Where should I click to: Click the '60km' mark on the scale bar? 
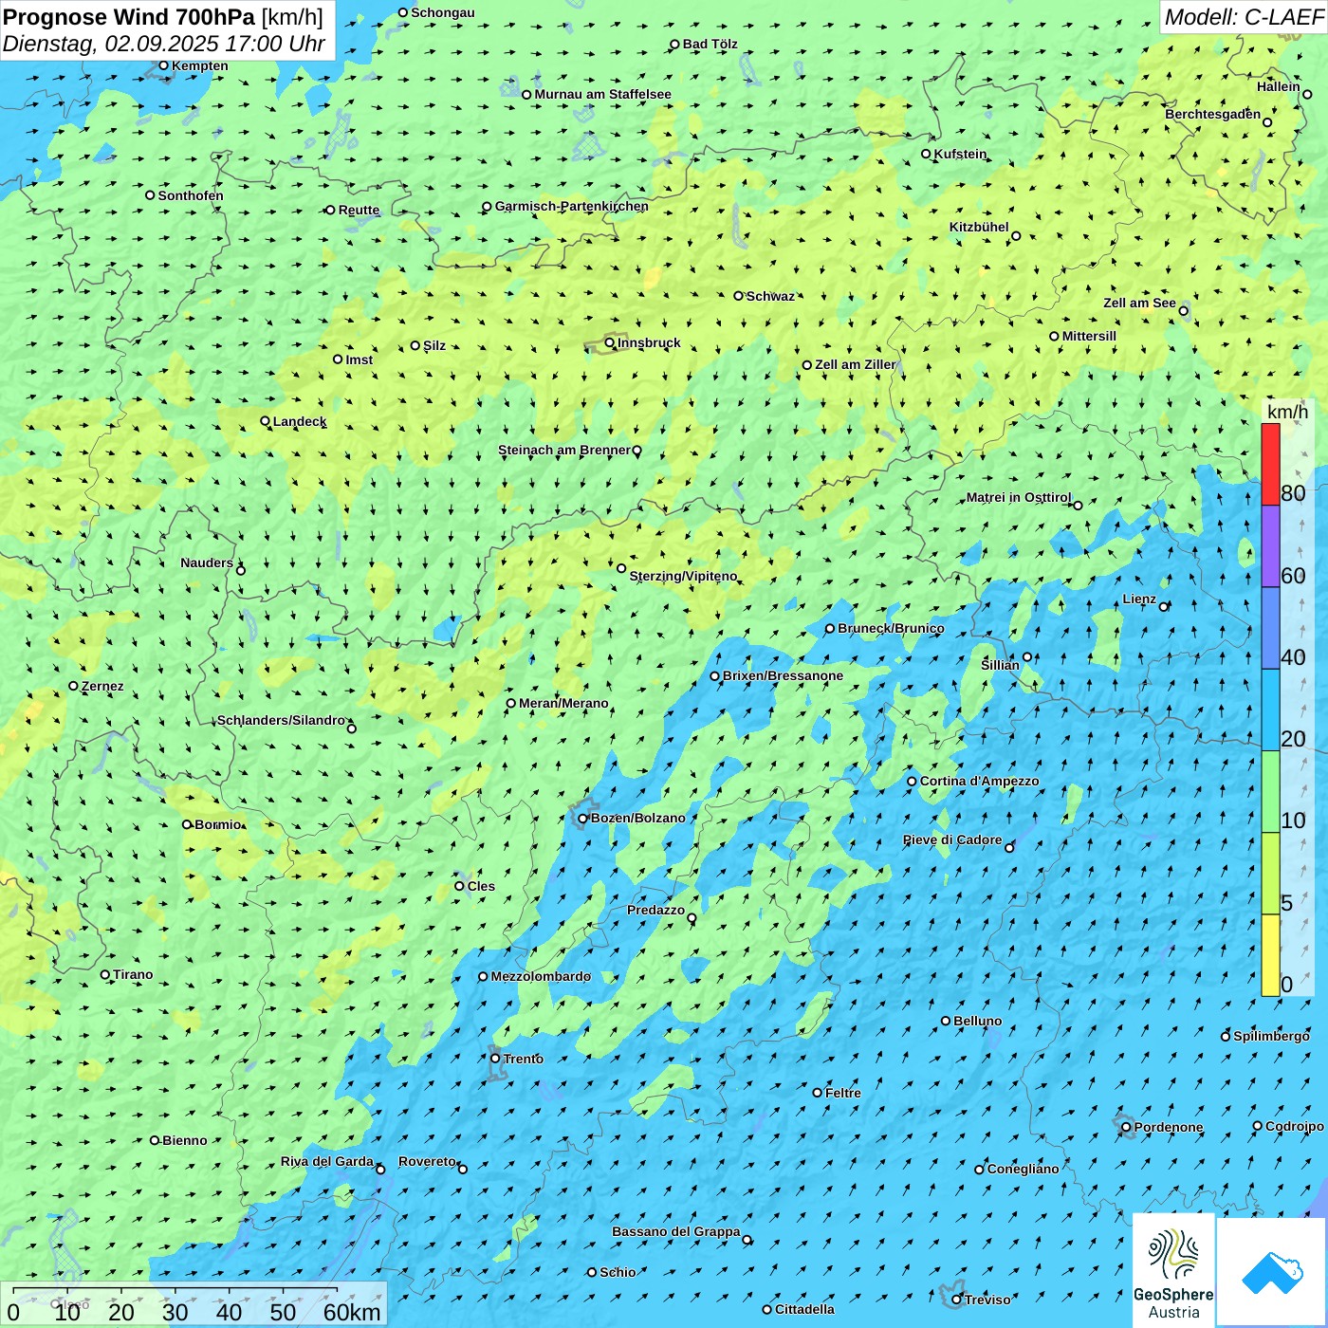(352, 1312)
